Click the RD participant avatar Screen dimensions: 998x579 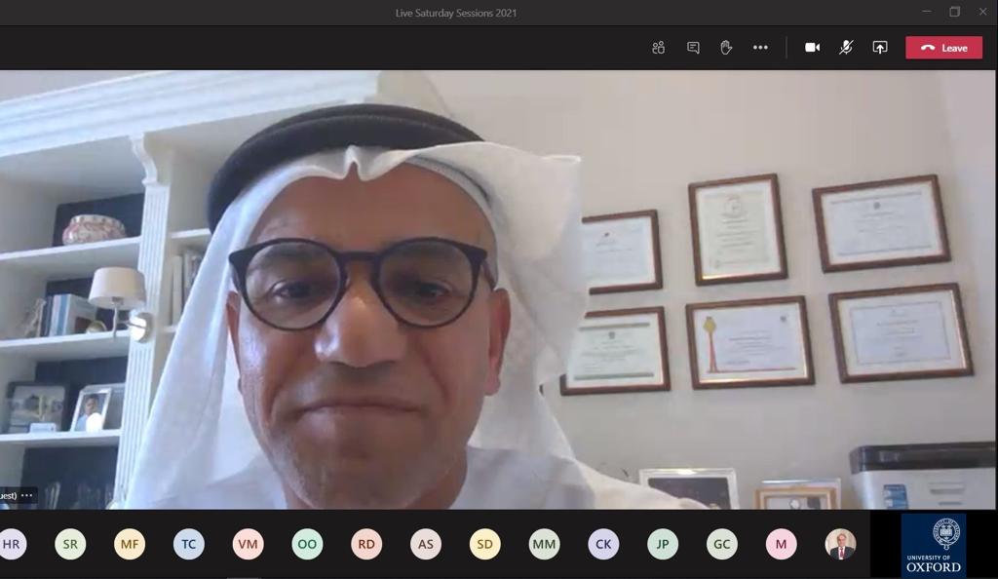coord(366,544)
